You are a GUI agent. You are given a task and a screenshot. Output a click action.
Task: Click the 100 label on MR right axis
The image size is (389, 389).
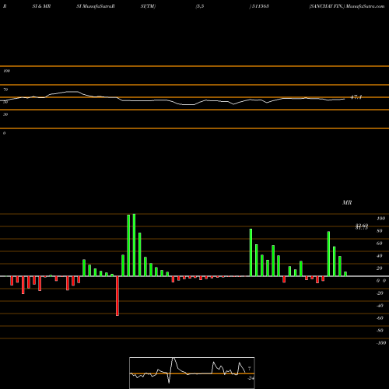pos(381,219)
